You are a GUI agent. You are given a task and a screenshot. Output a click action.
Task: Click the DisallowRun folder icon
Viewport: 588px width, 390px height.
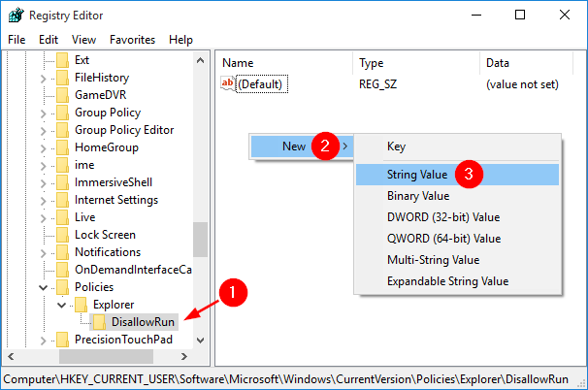[x=98, y=322]
